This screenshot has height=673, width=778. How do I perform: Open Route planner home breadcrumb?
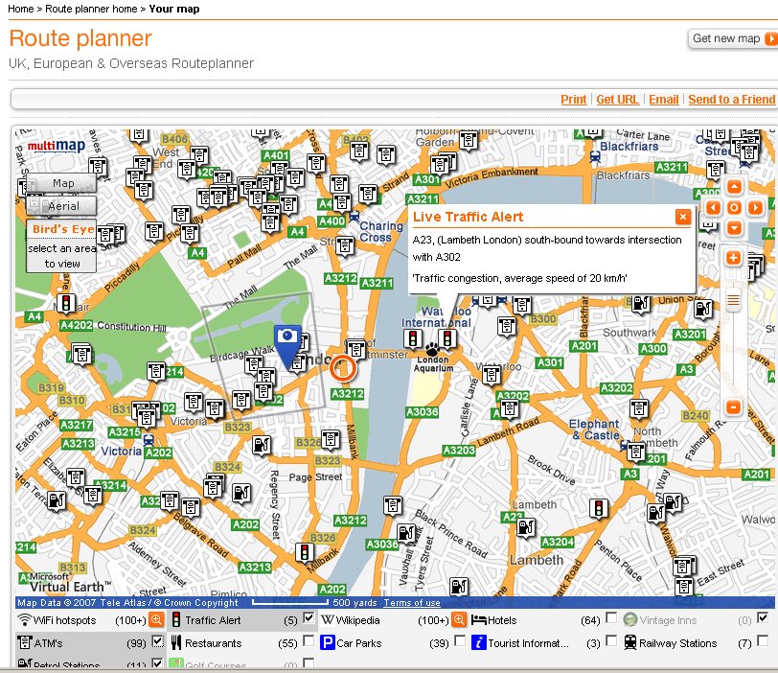pyautogui.click(x=91, y=9)
